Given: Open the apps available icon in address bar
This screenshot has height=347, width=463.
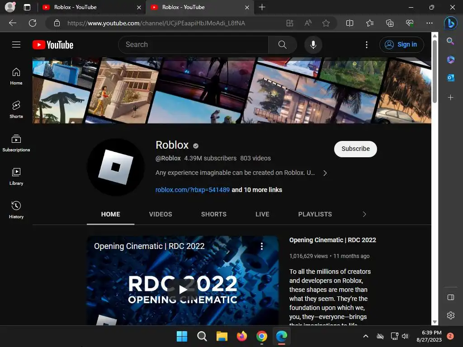Looking at the screenshot, I should click(290, 23).
